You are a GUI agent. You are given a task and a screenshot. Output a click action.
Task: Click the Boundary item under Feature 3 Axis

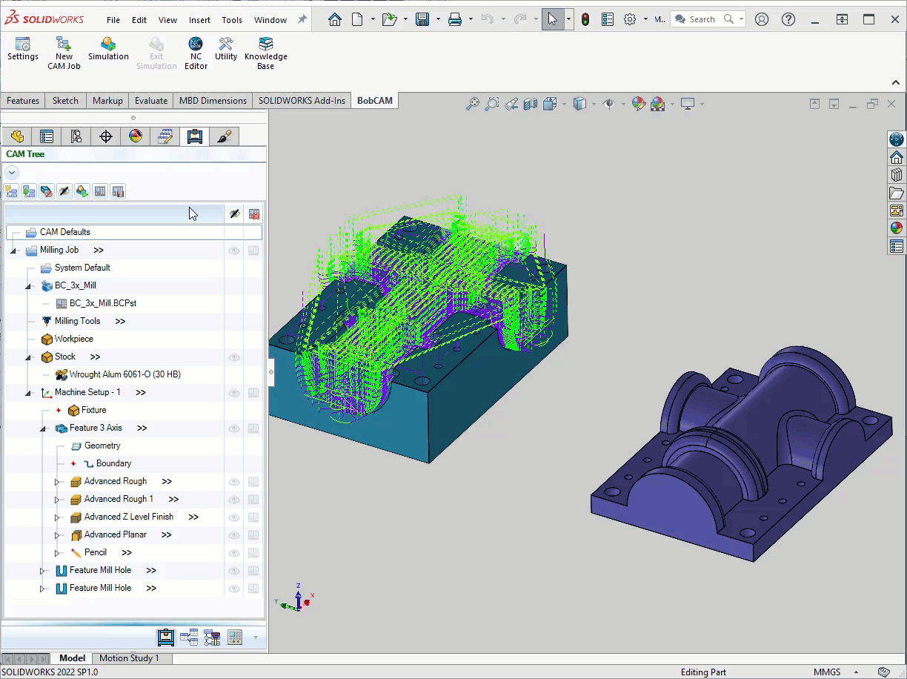pyautogui.click(x=113, y=463)
